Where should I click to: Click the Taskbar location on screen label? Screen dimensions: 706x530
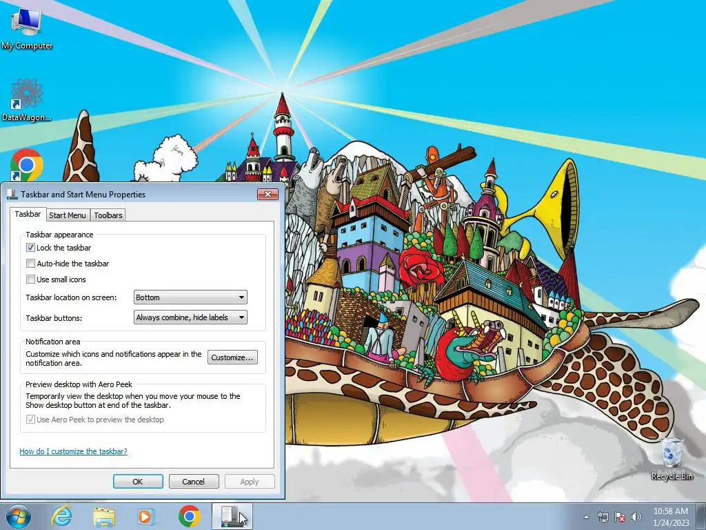click(71, 297)
